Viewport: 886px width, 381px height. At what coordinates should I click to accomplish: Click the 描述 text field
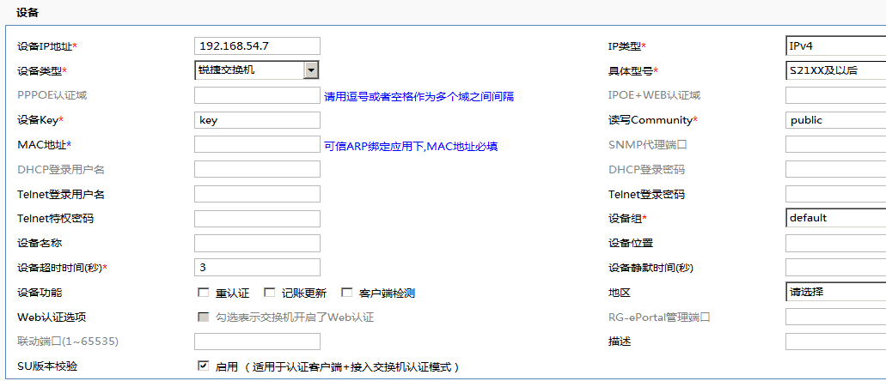835,342
